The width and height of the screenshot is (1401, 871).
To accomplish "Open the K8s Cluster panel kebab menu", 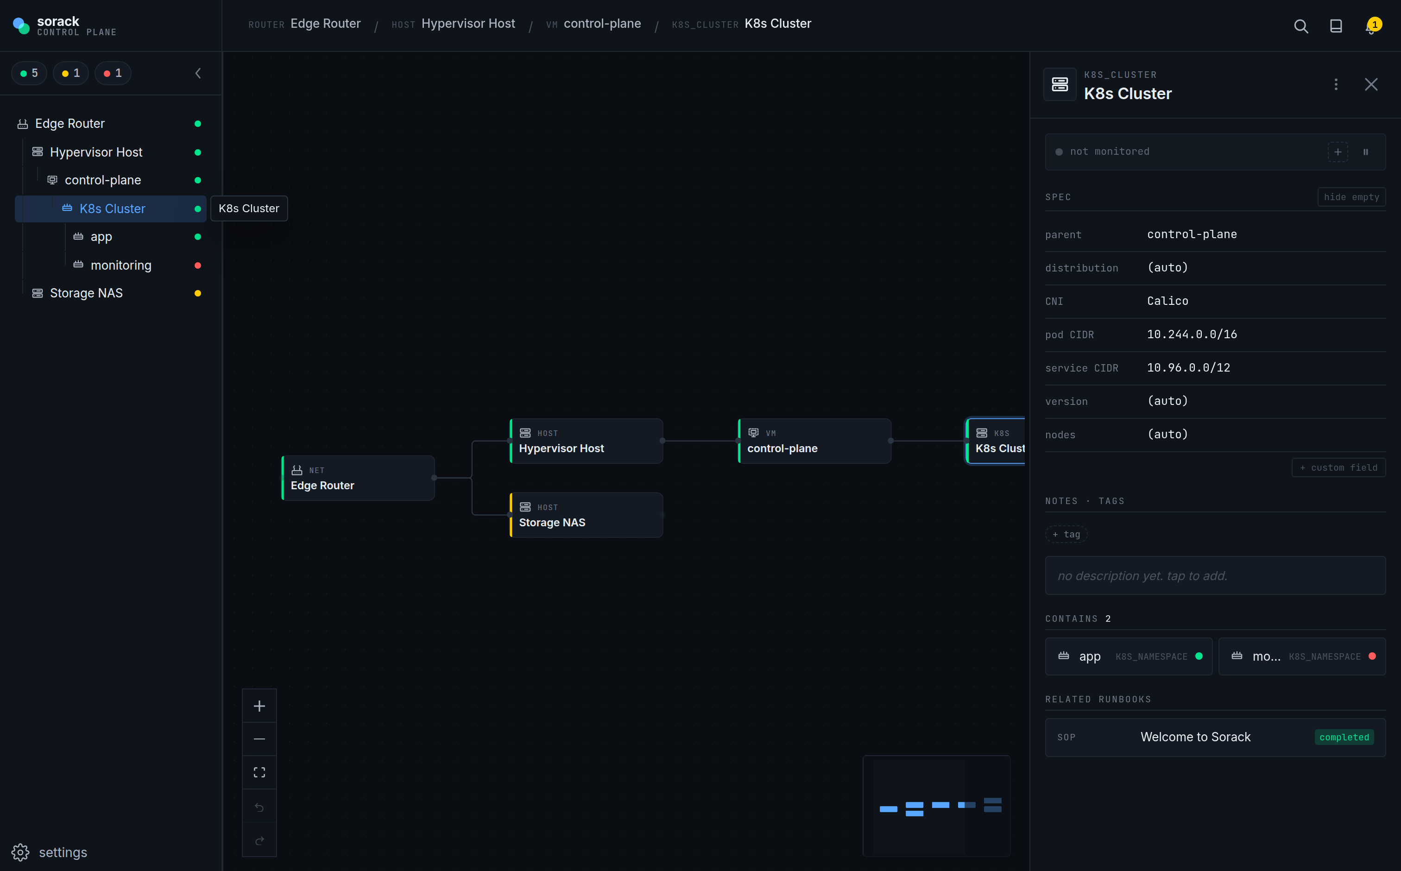I will click(x=1336, y=85).
